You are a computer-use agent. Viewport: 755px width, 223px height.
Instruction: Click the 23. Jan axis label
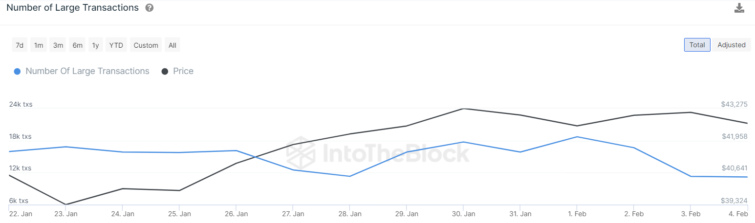pos(65,214)
